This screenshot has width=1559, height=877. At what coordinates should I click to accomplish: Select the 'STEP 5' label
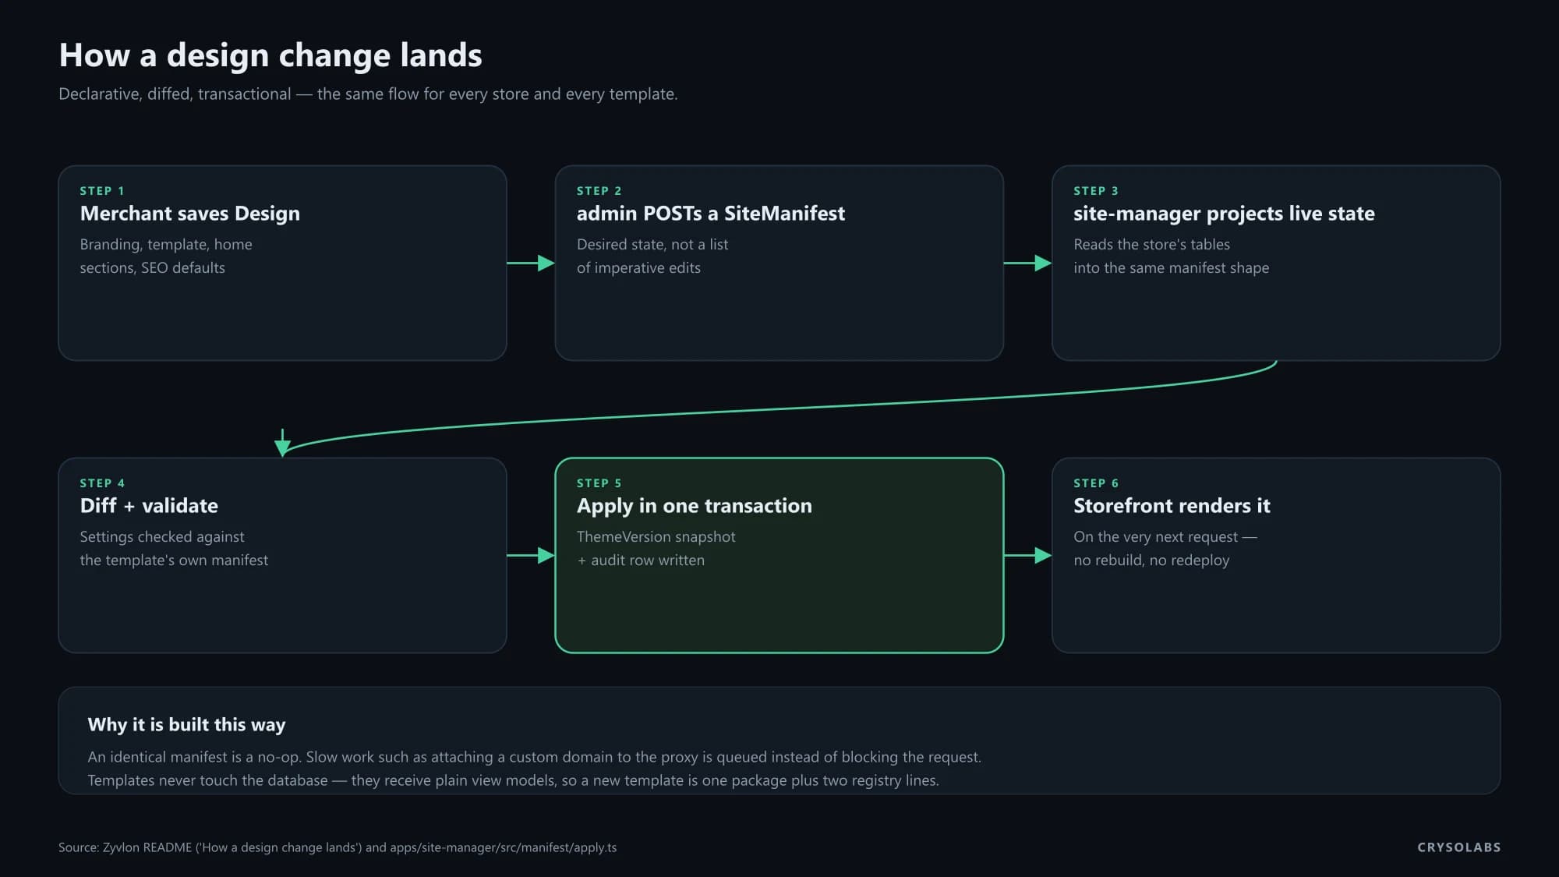coord(599,483)
